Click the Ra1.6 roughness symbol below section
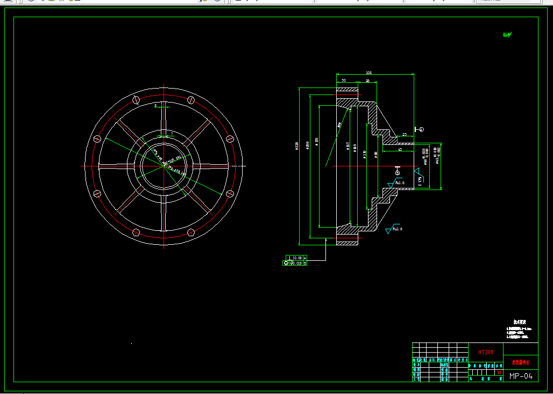This screenshot has height=394, width=553. click(394, 229)
